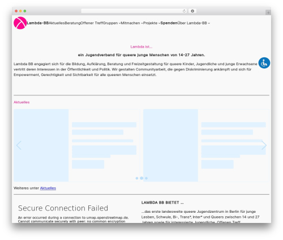The width and height of the screenshot is (283, 240).
Task: Click the Lambda-BB site title
Action: tap(38, 23)
